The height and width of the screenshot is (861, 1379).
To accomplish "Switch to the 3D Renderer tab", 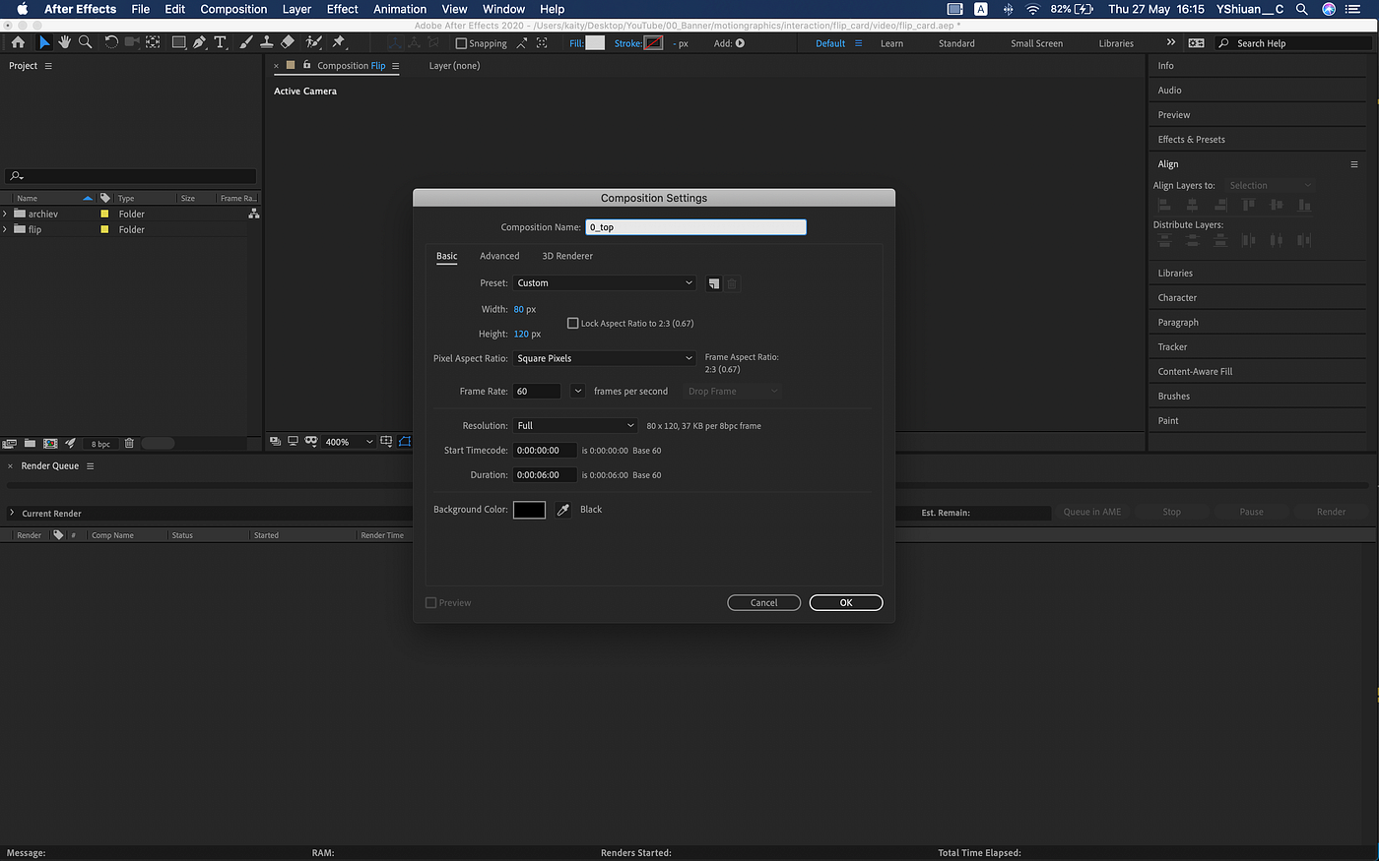I will [x=567, y=256].
